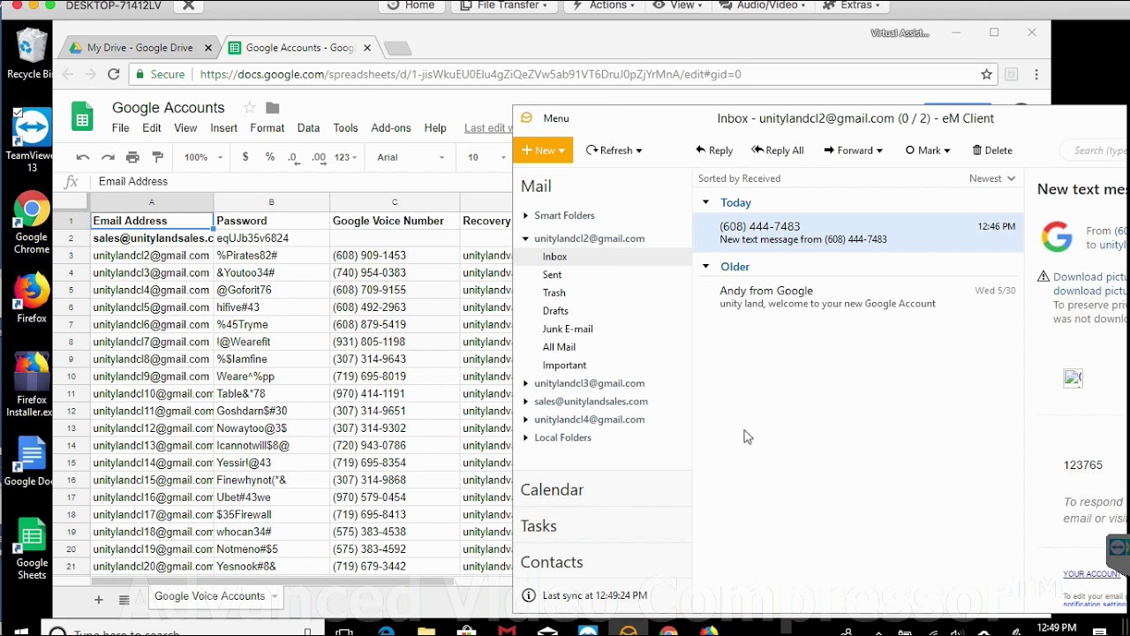Image resolution: width=1130 pixels, height=636 pixels.
Task: Open the Contacts section in eM Client
Action: click(552, 562)
